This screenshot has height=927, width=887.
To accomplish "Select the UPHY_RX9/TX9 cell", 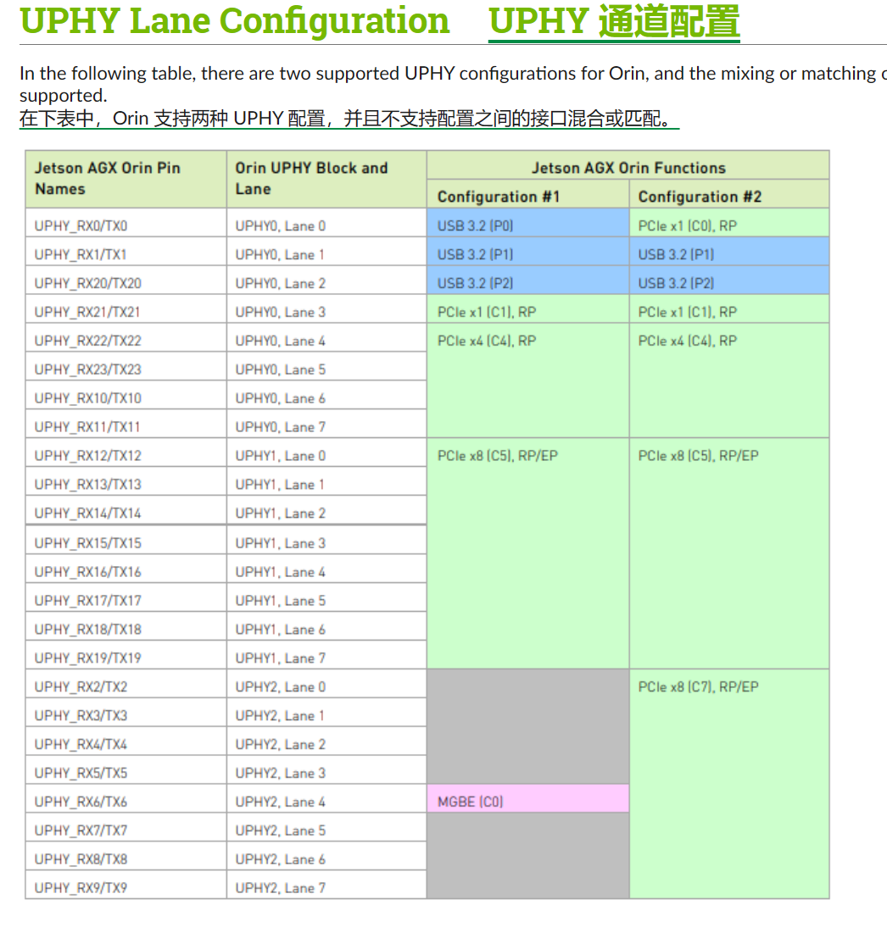I will [x=126, y=885].
